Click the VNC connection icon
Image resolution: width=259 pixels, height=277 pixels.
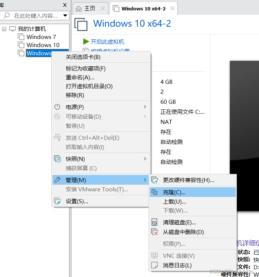tap(154, 255)
